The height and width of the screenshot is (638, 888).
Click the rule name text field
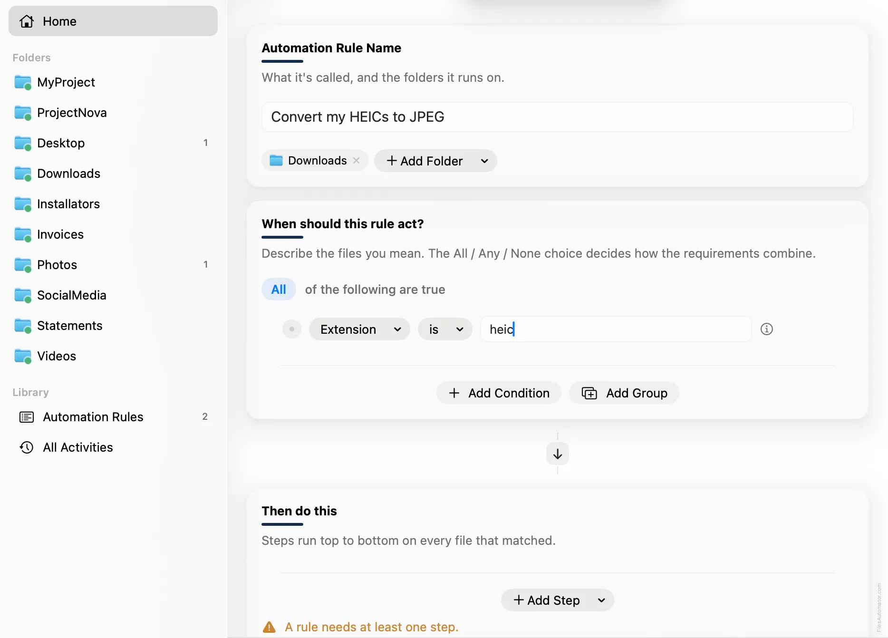point(557,117)
